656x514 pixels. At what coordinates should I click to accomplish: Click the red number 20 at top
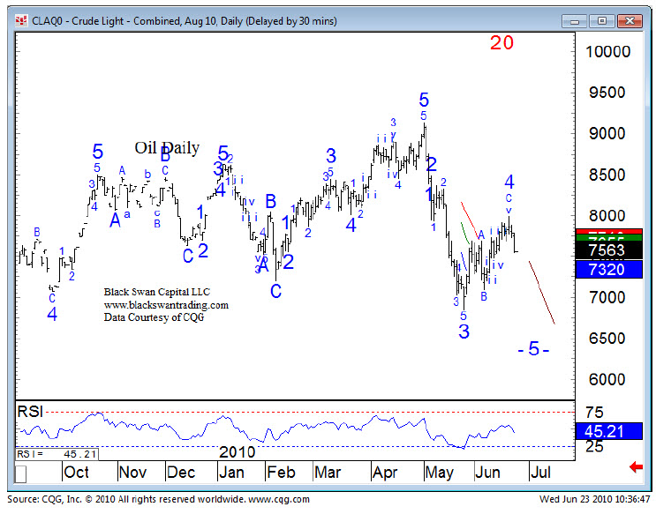501,42
